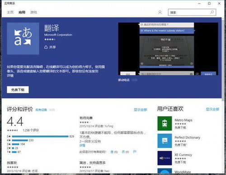
Task: Expand the description 详情 link
Action: pyautogui.click(x=10, y=75)
